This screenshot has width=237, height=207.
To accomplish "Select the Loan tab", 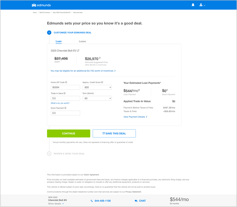I will coord(58,41).
